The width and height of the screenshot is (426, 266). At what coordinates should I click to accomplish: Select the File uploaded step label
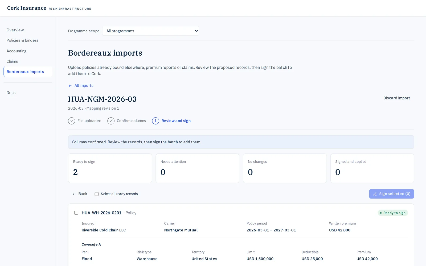coord(89,121)
